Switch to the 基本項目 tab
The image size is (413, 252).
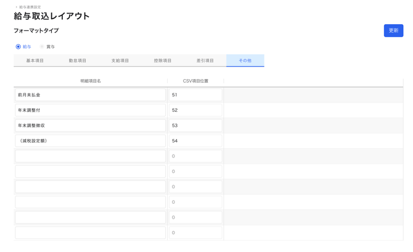coord(35,61)
